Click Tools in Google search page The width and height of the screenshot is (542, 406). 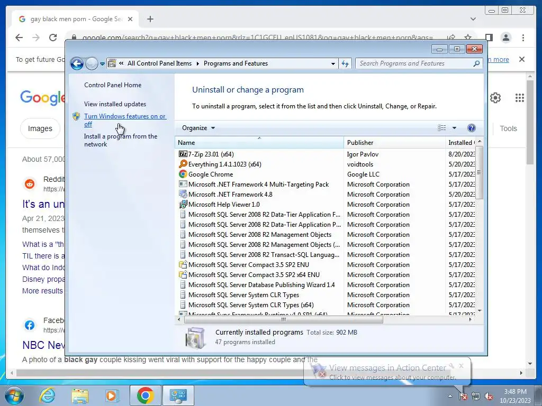508,128
